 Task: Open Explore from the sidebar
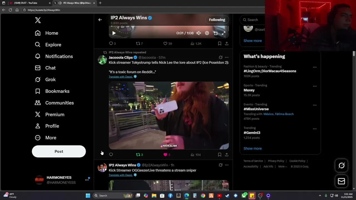point(48,45)
